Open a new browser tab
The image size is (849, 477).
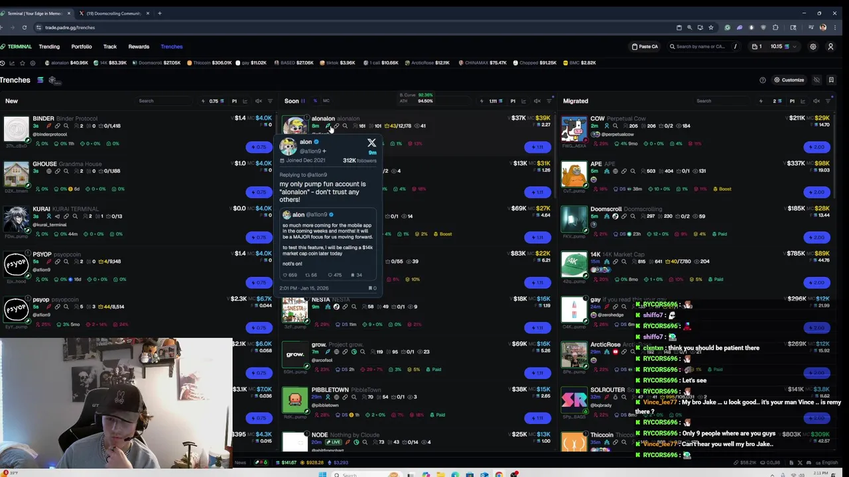pos(159,13)
